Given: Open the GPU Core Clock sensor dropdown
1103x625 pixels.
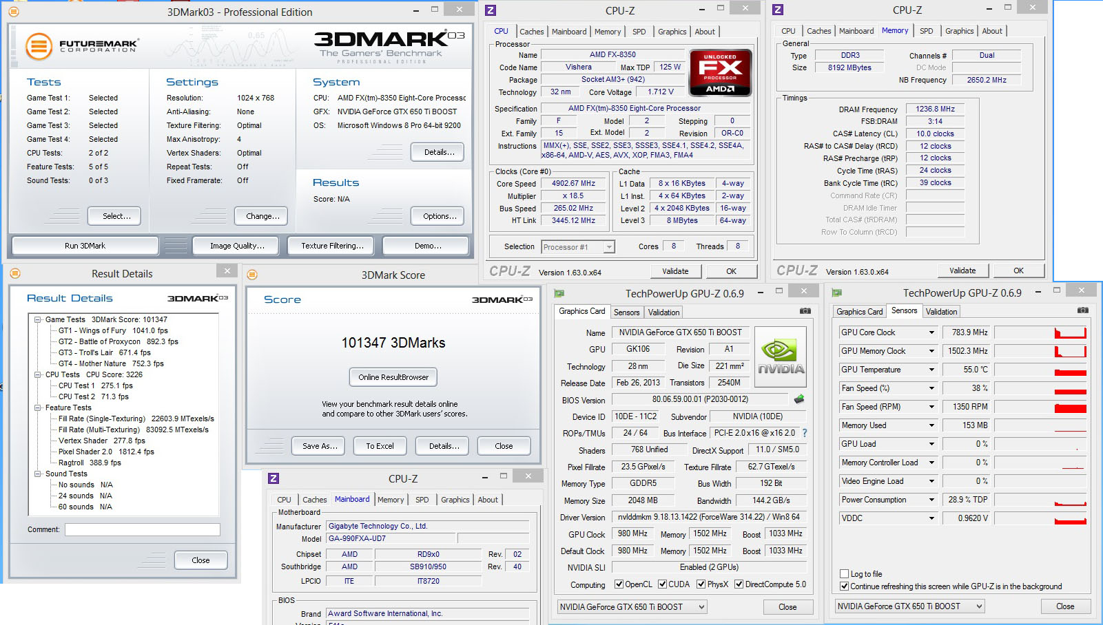Looking at the screenshot, I should click(931, 332).
